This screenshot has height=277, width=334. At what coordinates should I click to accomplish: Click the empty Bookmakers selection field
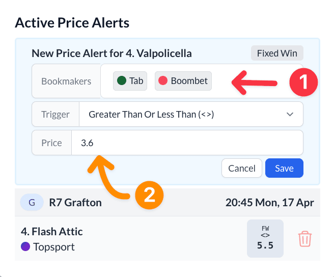(x=202, y=81)
